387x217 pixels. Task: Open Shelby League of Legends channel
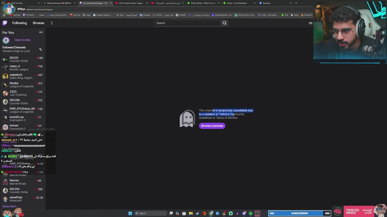(x=23, y=85)
